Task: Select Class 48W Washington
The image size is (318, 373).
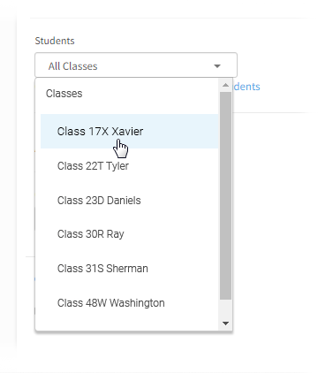Action: (130, 302)
